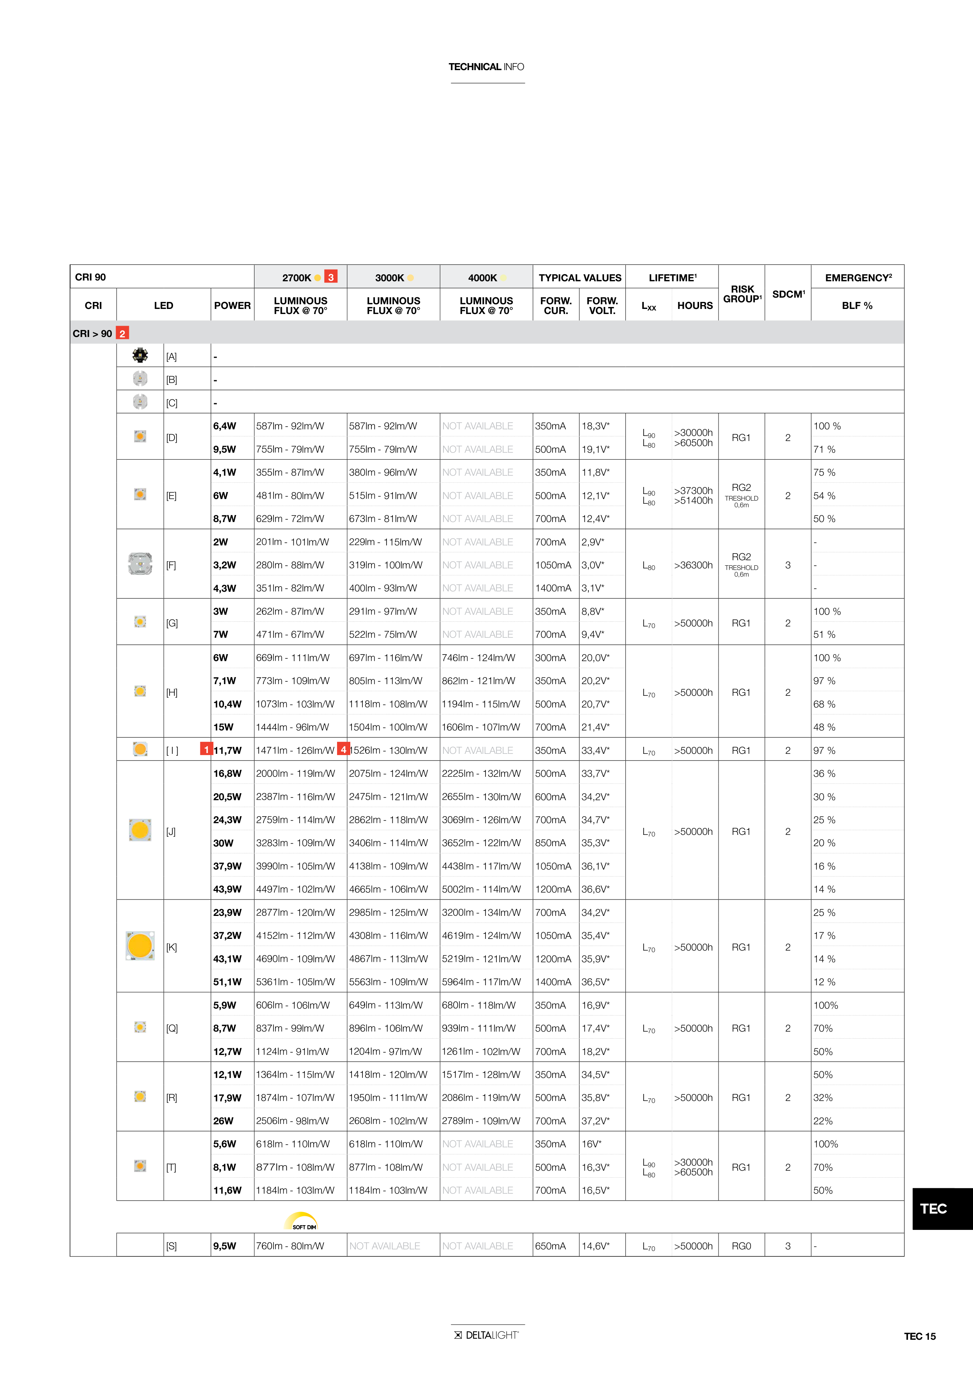Click the large LED [K] COB image

tap(140, 946)
